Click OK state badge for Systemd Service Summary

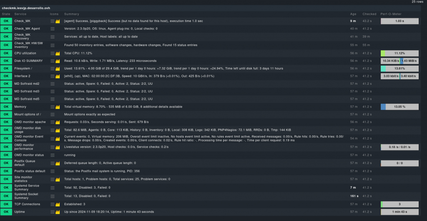tap(6, 187)
